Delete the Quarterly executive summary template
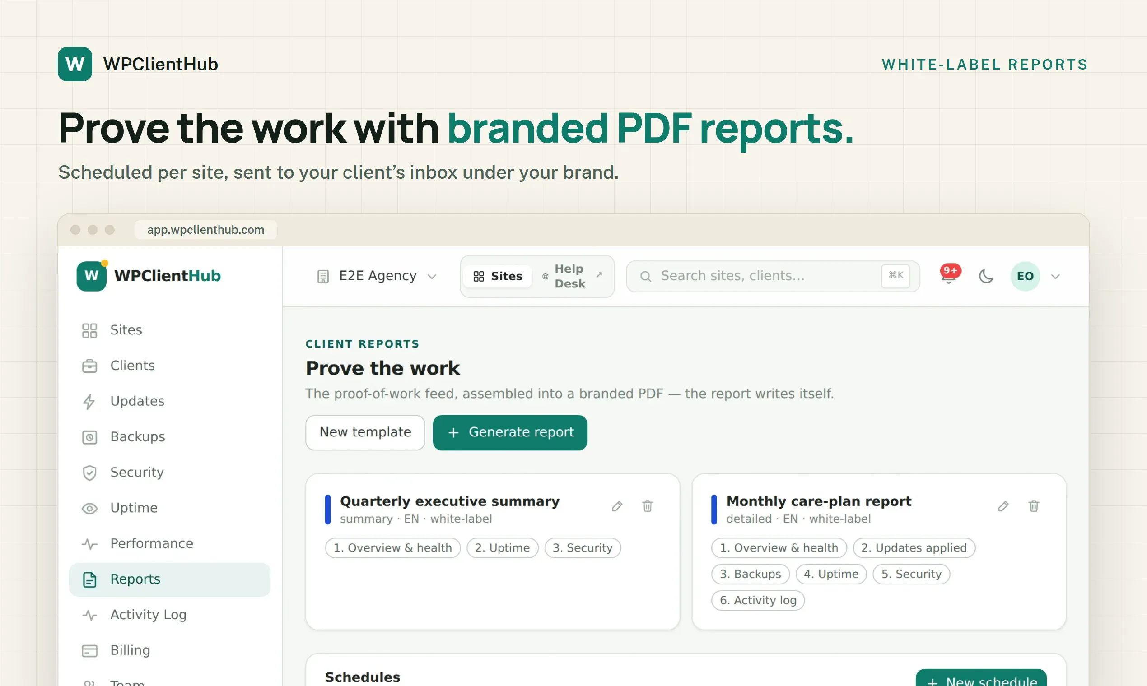This screenshot has height=686, width=1147. pos(648,506)
